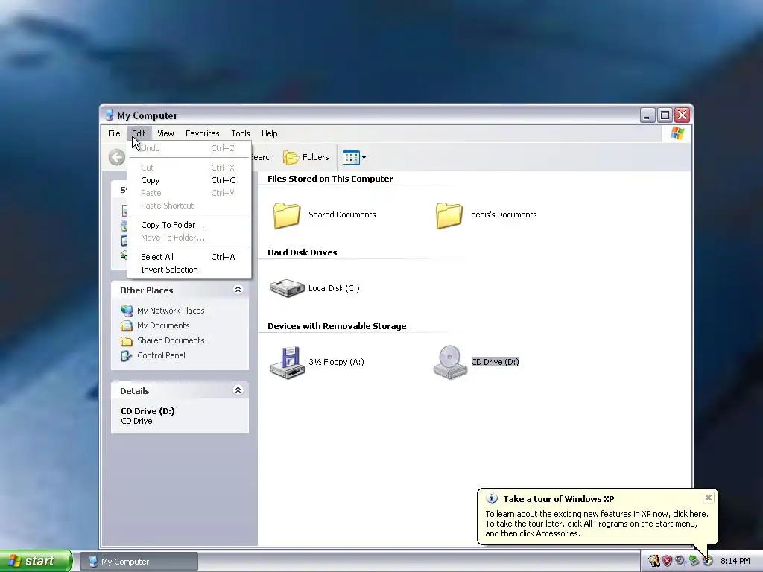Choose Invert Selection menu entry
The image size is (763, 572).
[189, 270]
